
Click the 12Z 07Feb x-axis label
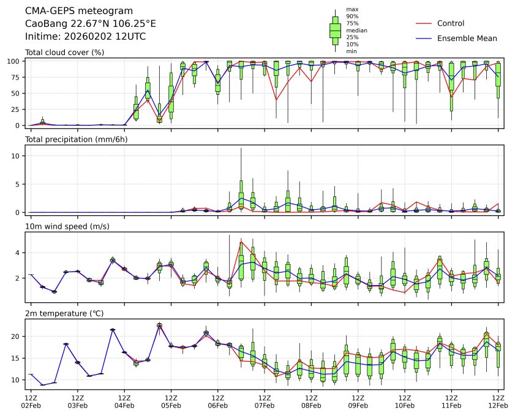coord(265,401)
